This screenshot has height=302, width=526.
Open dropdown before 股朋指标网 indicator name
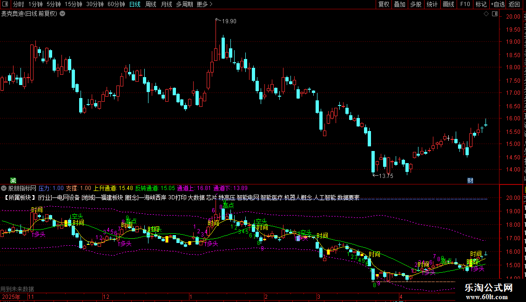[4, 188]
